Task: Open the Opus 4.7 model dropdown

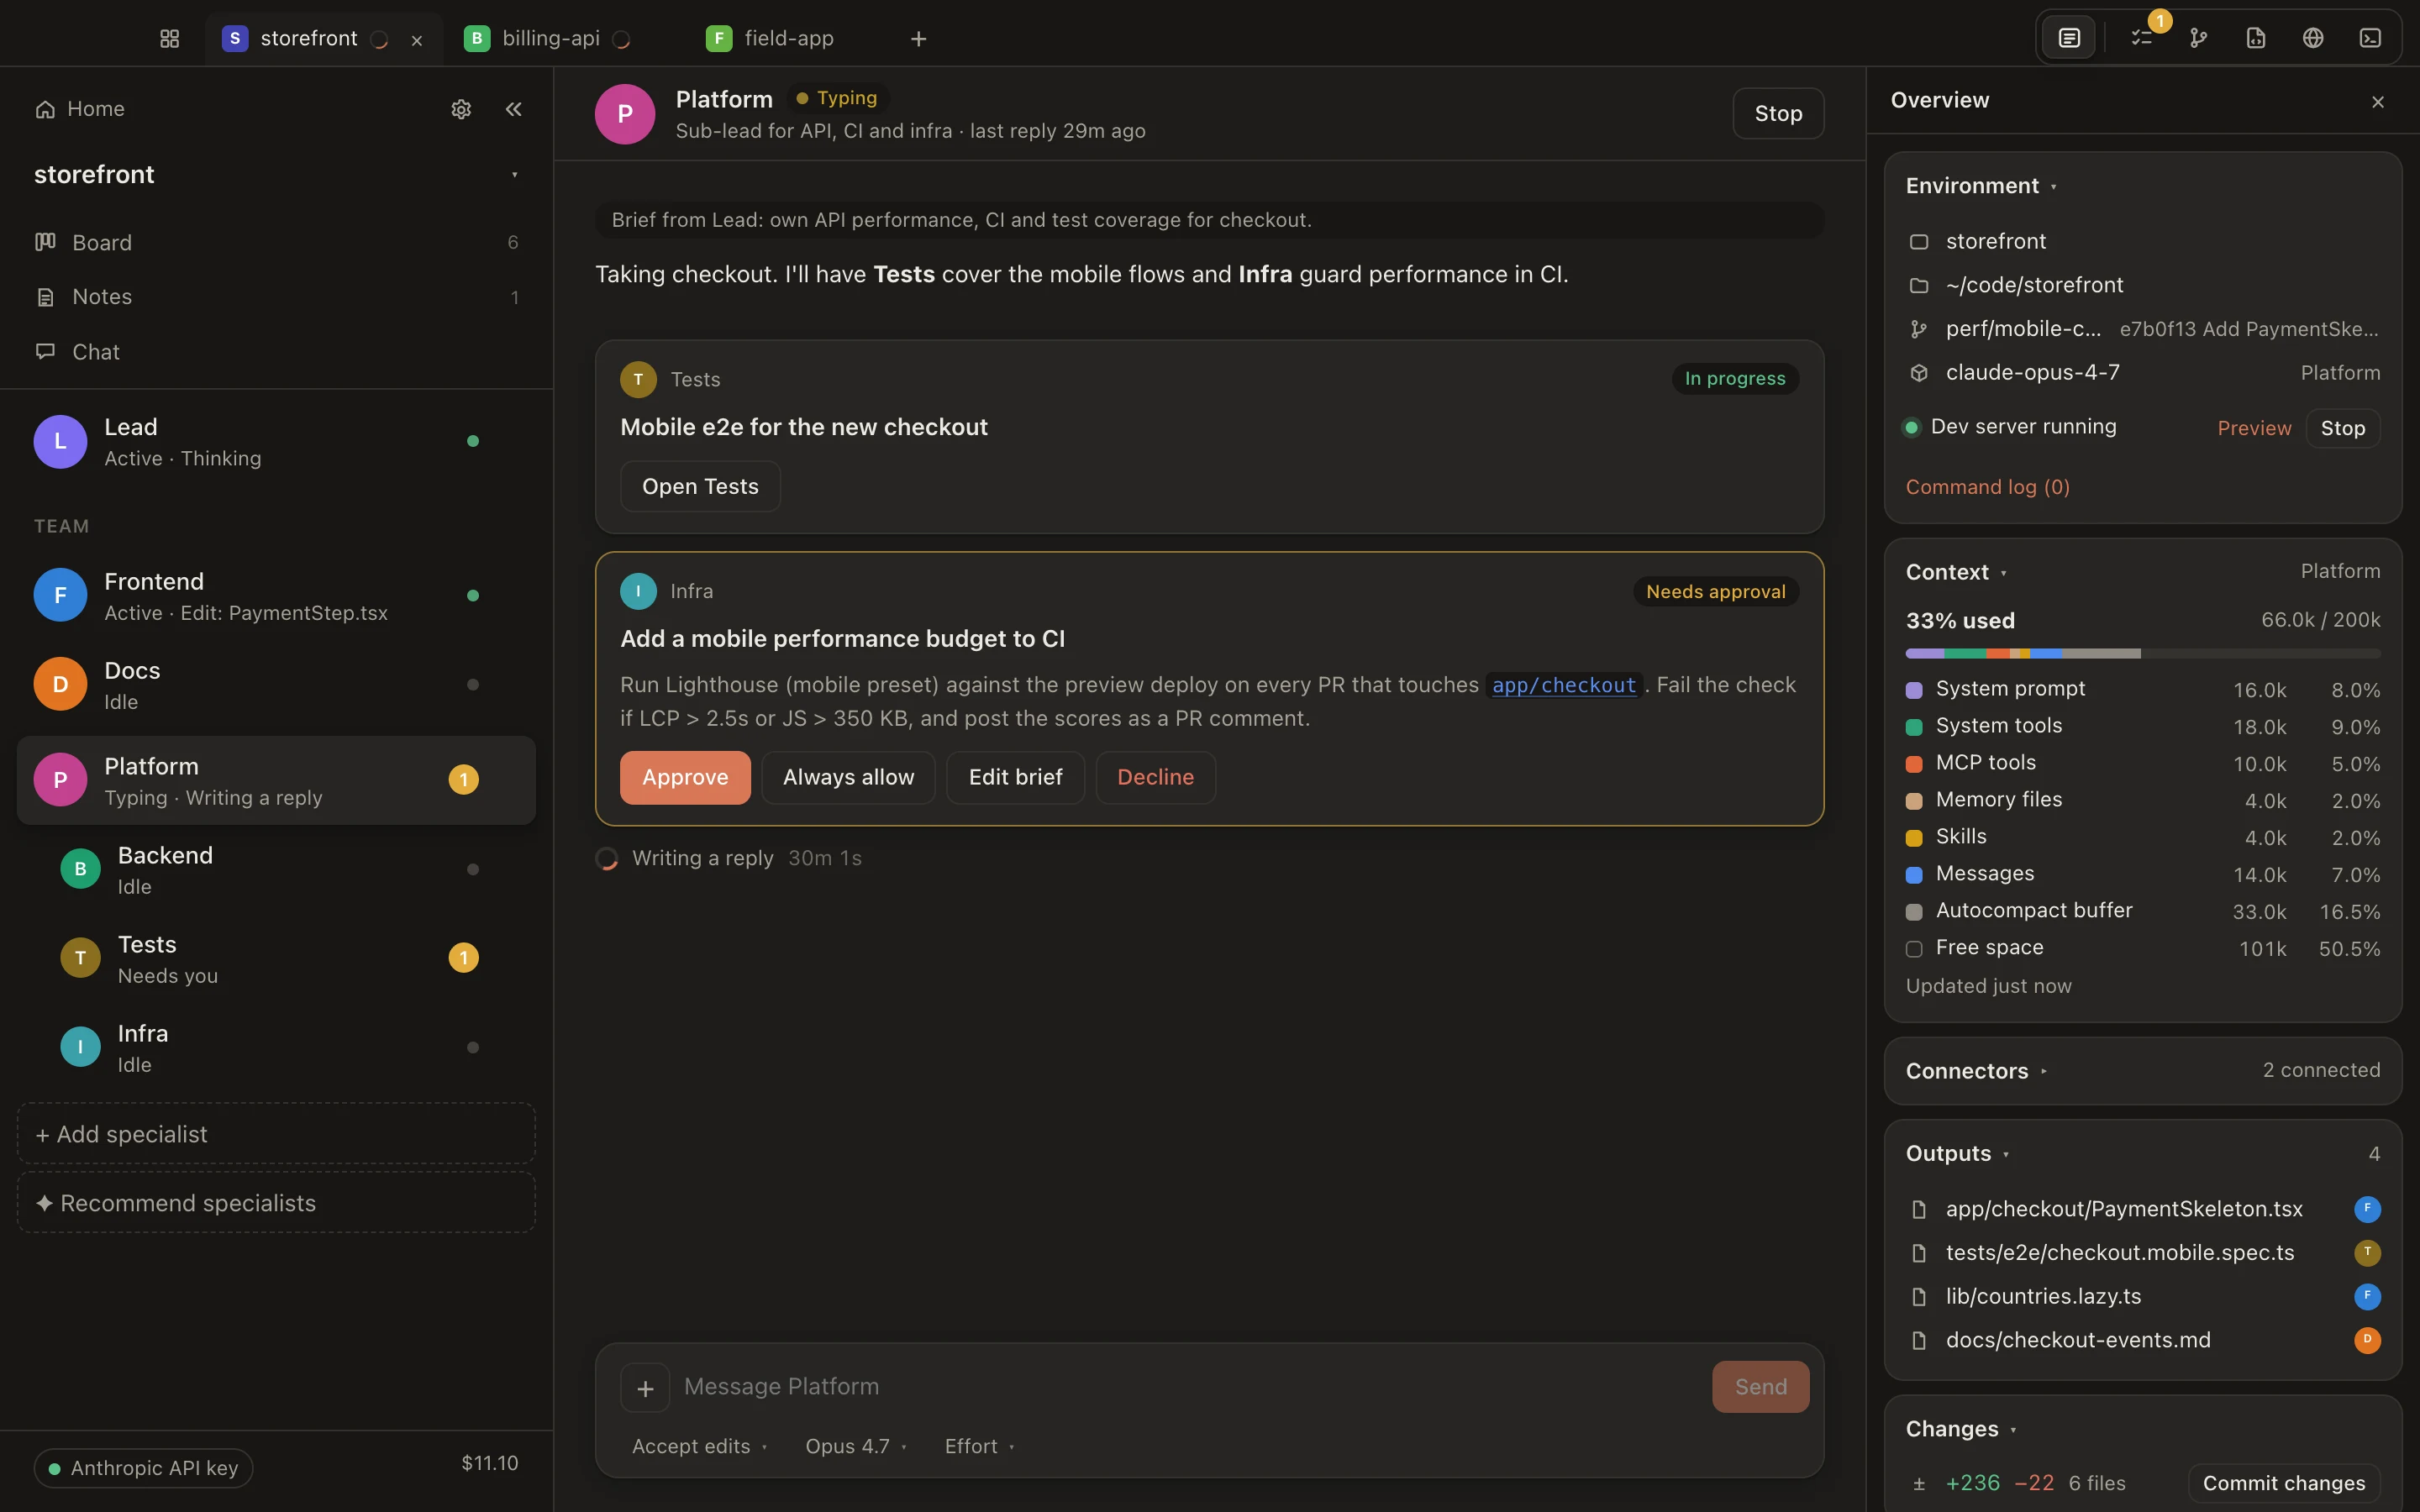Action: pos(856,1446)
